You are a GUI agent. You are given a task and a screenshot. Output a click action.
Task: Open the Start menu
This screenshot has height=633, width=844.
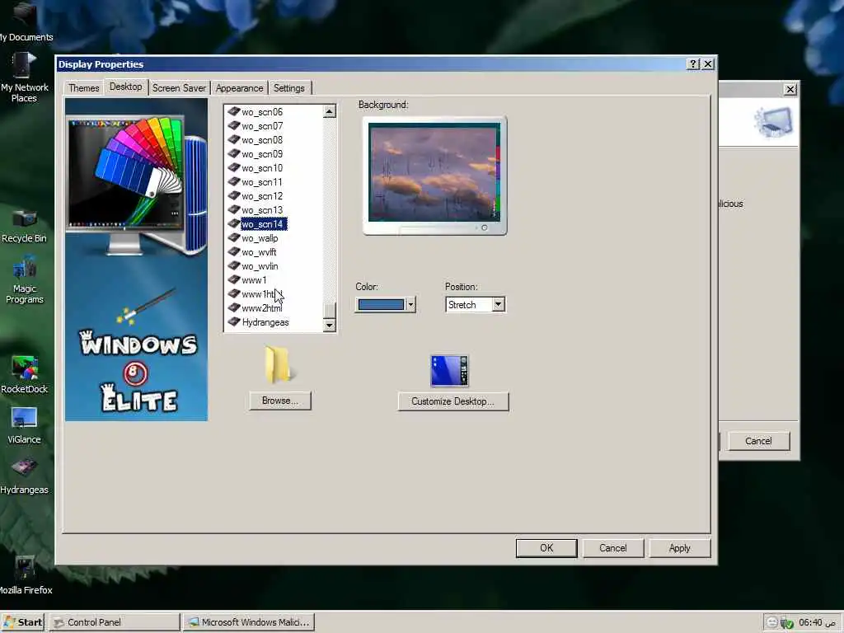point(23,622)
